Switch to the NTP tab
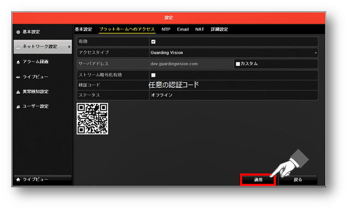Screen dimensions: 349x210 tap(166, 29)
